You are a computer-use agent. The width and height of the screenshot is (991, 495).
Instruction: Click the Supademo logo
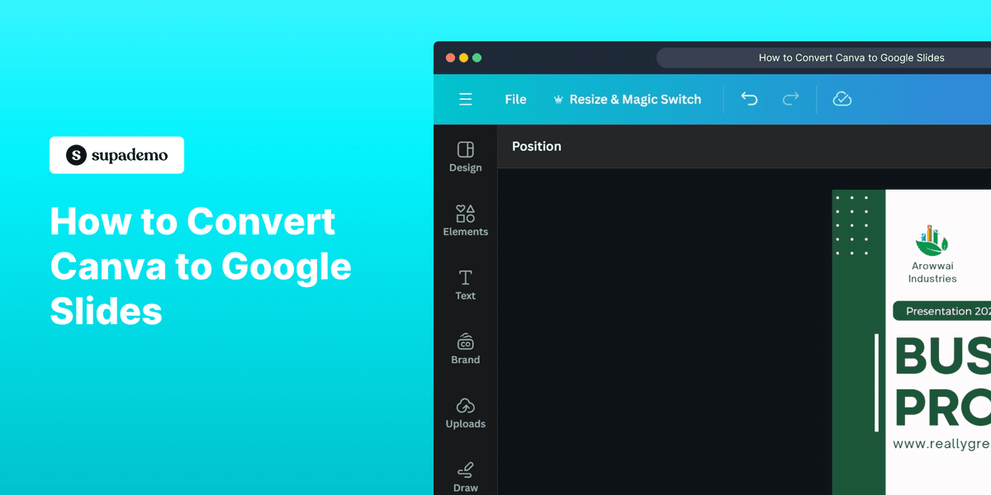tap(116, 155)
